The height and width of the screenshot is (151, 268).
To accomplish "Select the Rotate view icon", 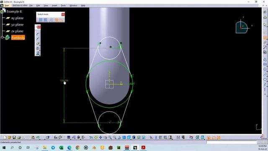I will point(105,138).
